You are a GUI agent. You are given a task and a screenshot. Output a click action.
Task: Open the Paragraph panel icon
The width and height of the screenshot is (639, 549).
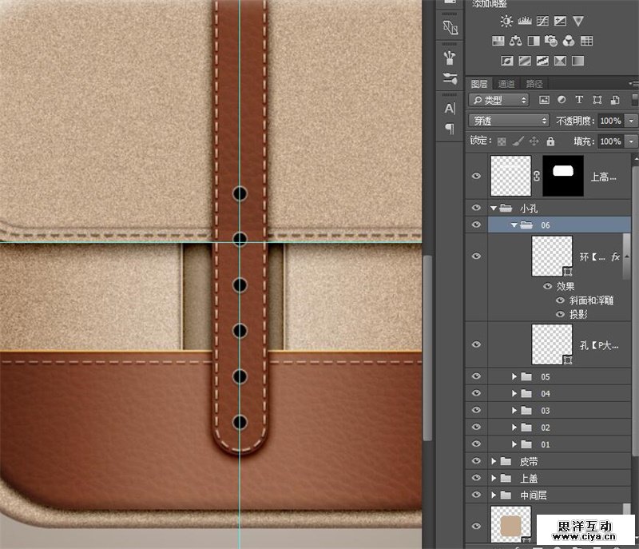click(x=450, y=128)
